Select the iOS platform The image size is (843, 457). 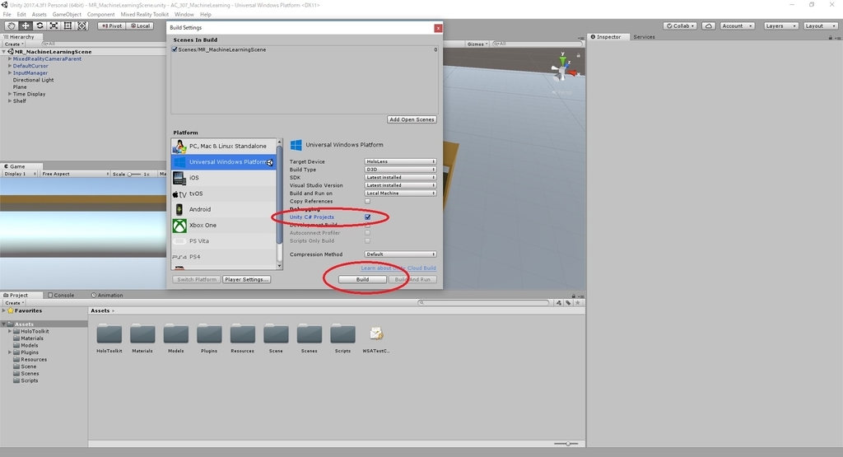[224, 177]
